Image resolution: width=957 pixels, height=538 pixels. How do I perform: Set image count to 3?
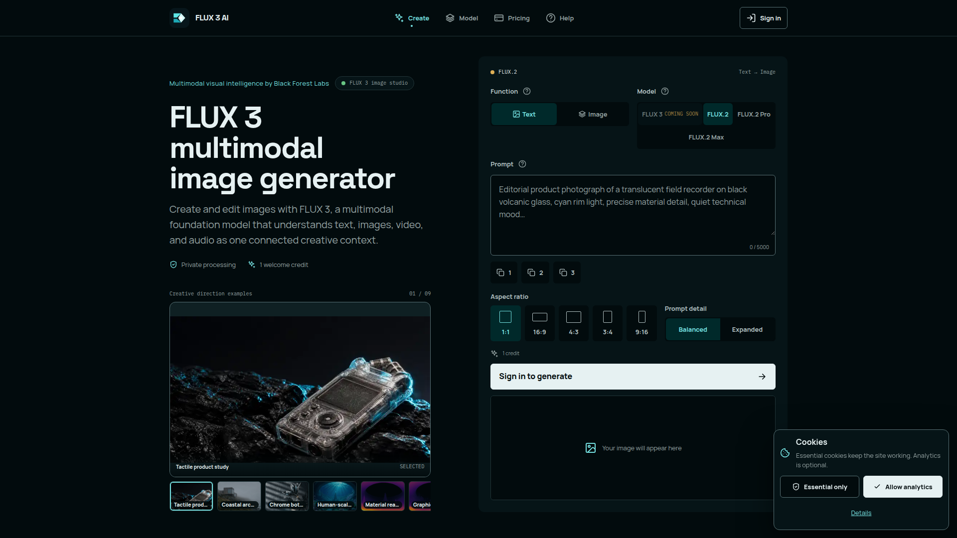pyautogui.click(x=567, y=272)
